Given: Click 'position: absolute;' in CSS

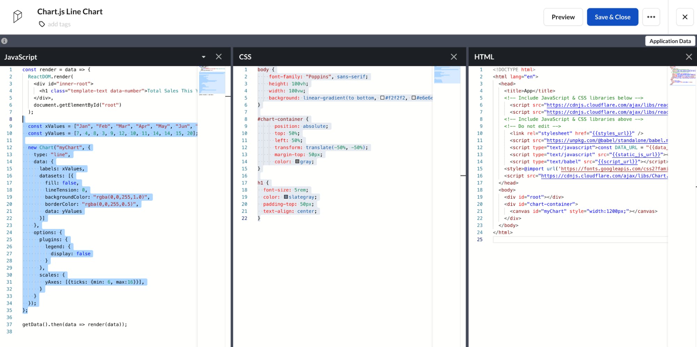Looking at the screenshot, I should click(301, 126).
